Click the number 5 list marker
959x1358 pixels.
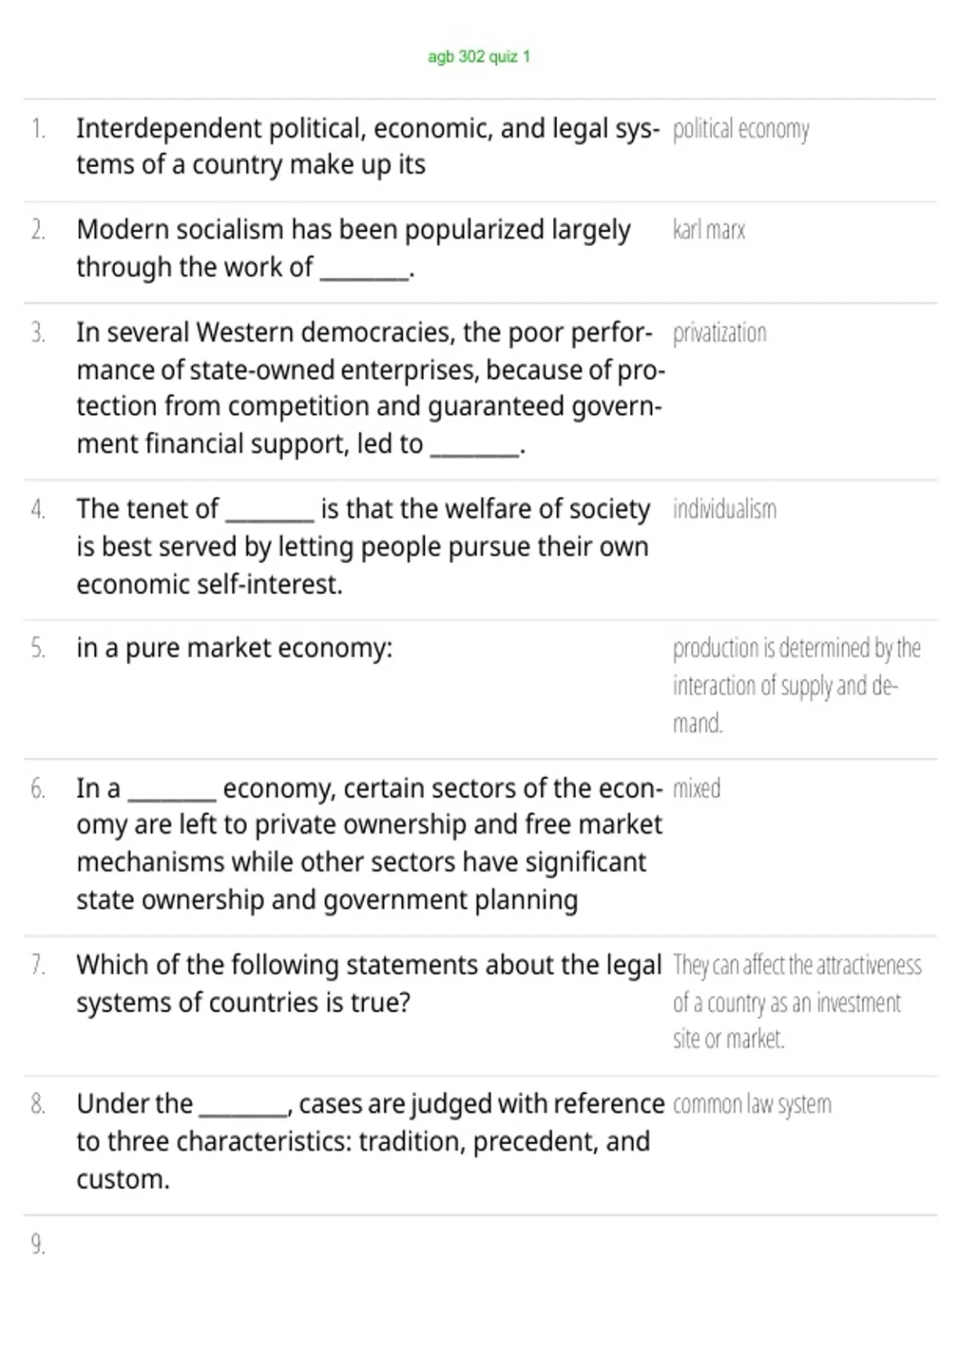pos(38,648)
